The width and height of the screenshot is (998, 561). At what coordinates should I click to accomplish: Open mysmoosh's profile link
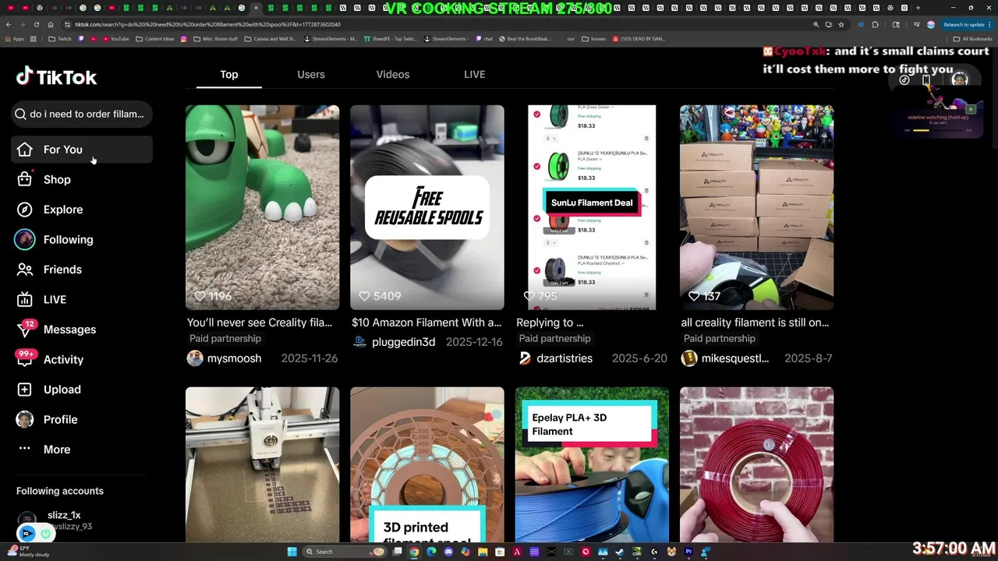click(235, 358)
